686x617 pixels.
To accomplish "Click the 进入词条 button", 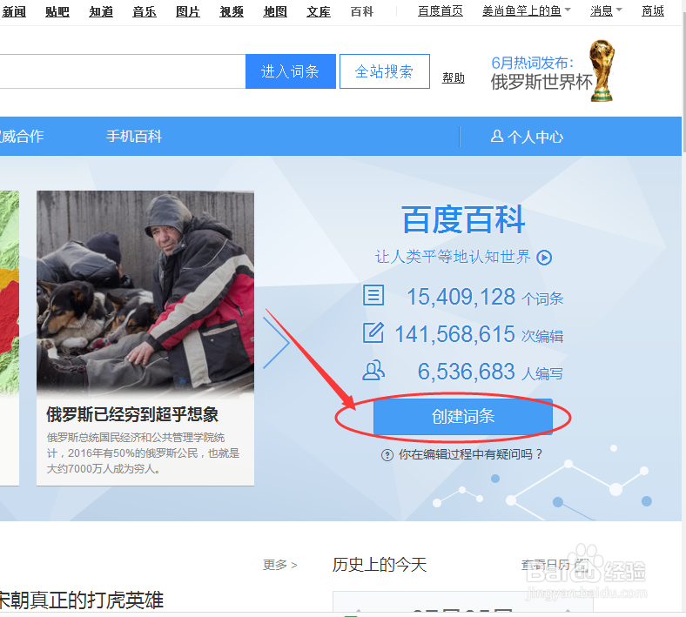I will [291, 71].
